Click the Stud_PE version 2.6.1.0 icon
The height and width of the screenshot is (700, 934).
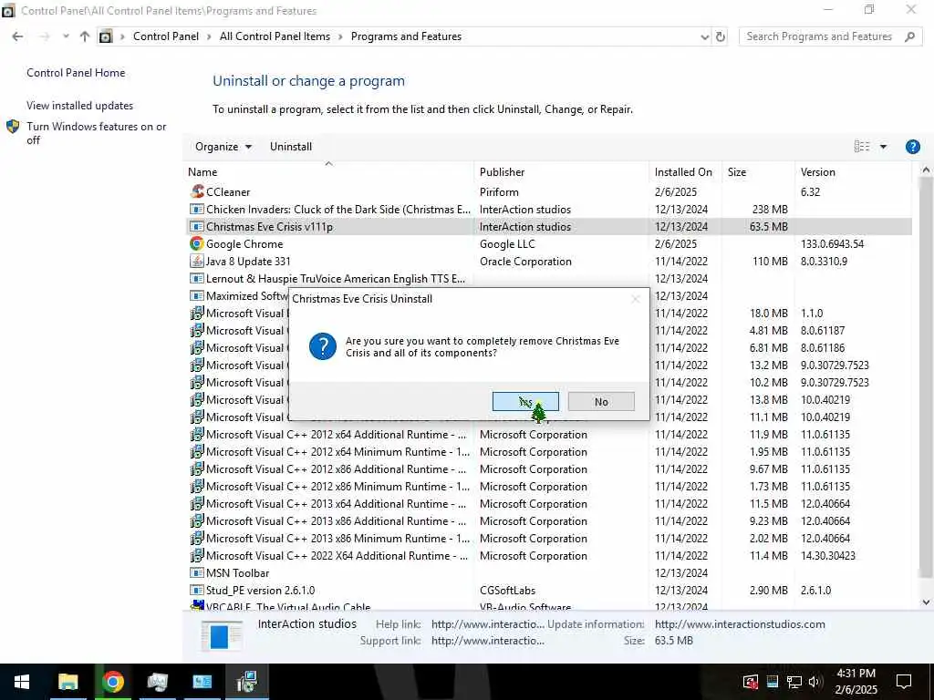197,590
